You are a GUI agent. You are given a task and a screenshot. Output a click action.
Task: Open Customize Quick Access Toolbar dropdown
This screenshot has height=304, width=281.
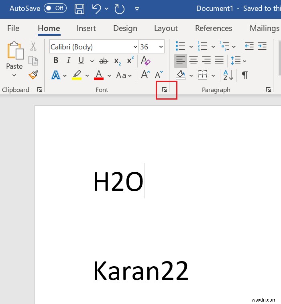point(137,9)
